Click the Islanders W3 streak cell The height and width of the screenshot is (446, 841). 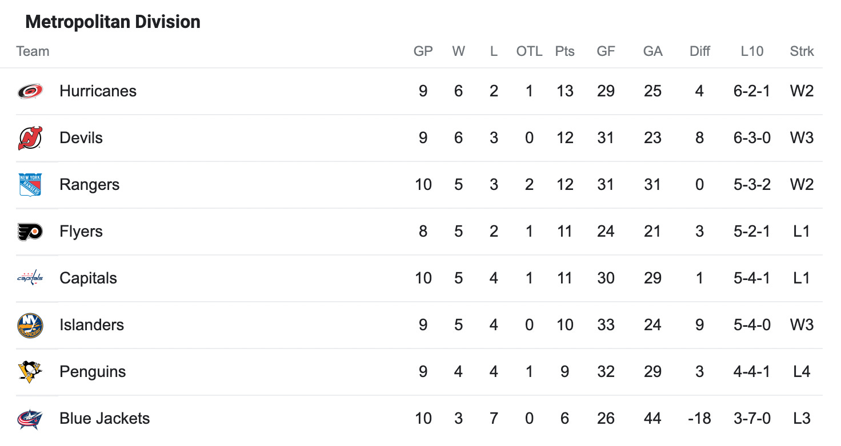pyautogui.click(x=802, y=325)
